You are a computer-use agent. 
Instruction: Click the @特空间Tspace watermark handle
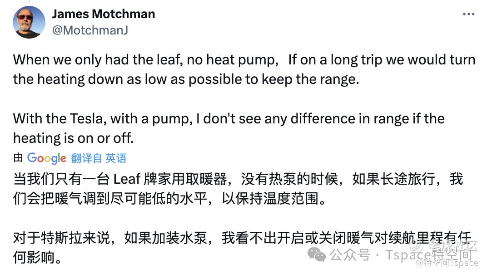pos(447,263)
